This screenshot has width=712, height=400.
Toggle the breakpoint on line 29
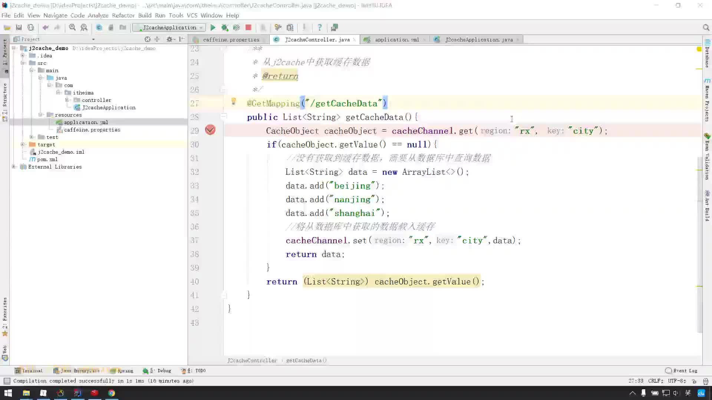(x=210, y=130)
